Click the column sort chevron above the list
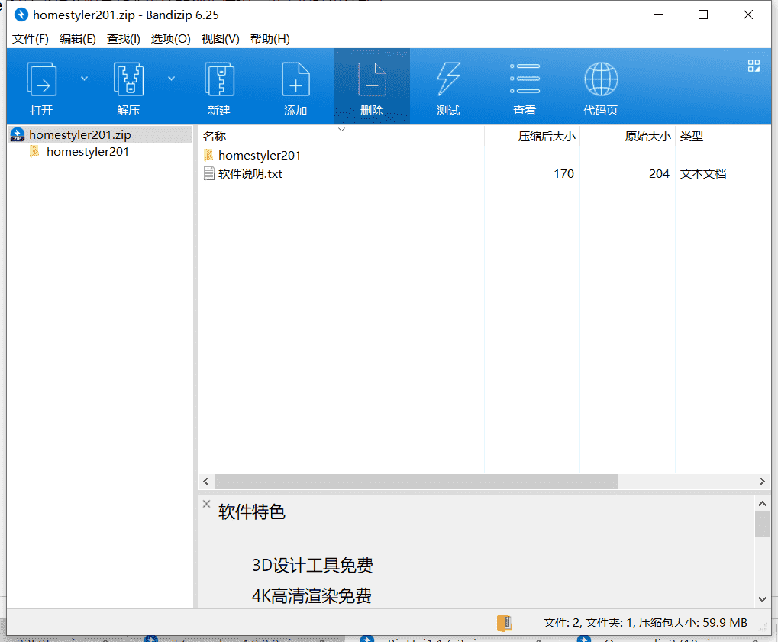Viewport: 778px width, 642px height. click(341, 129)
